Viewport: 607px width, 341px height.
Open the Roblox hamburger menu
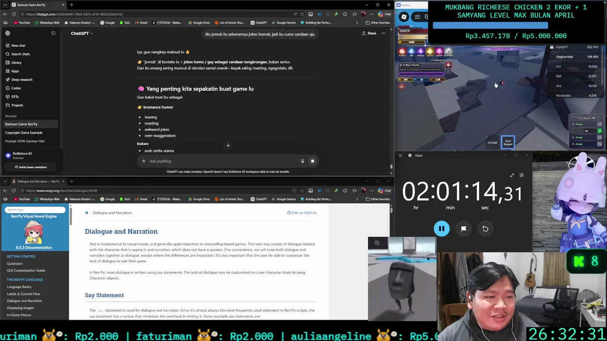tap(417, 17)
